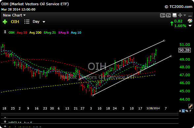Click the pencil drawing tools icon
The image size is (194, 128).
point(191,106)
